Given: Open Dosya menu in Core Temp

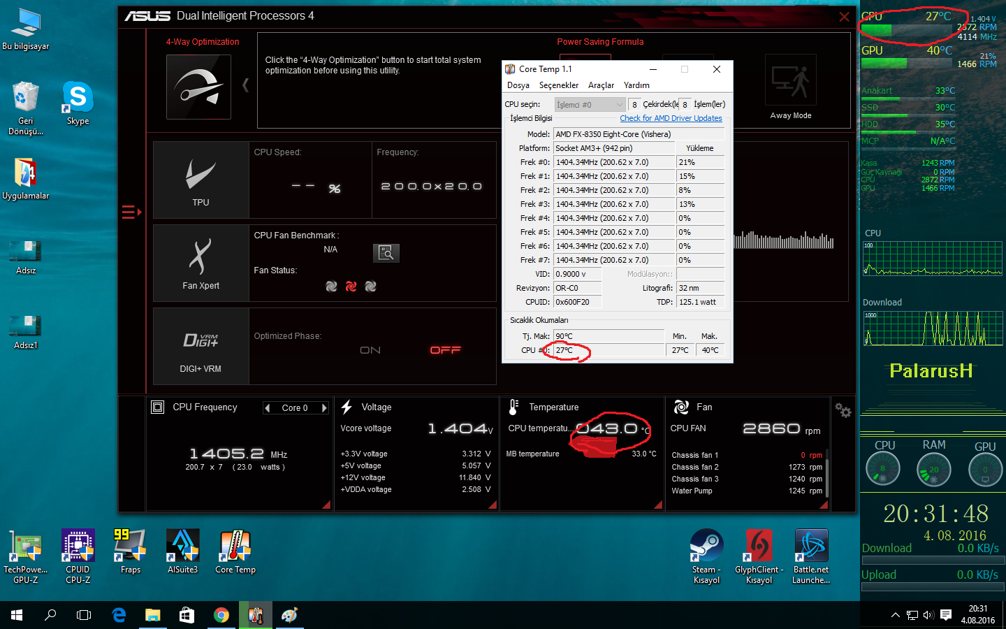Looking at the screenshot, I should (518, 85).
